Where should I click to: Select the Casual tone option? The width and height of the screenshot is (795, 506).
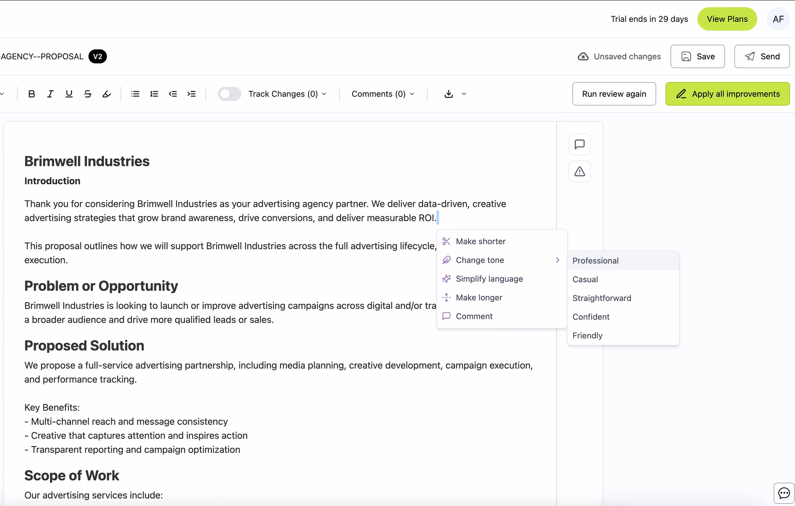[585, 279]
